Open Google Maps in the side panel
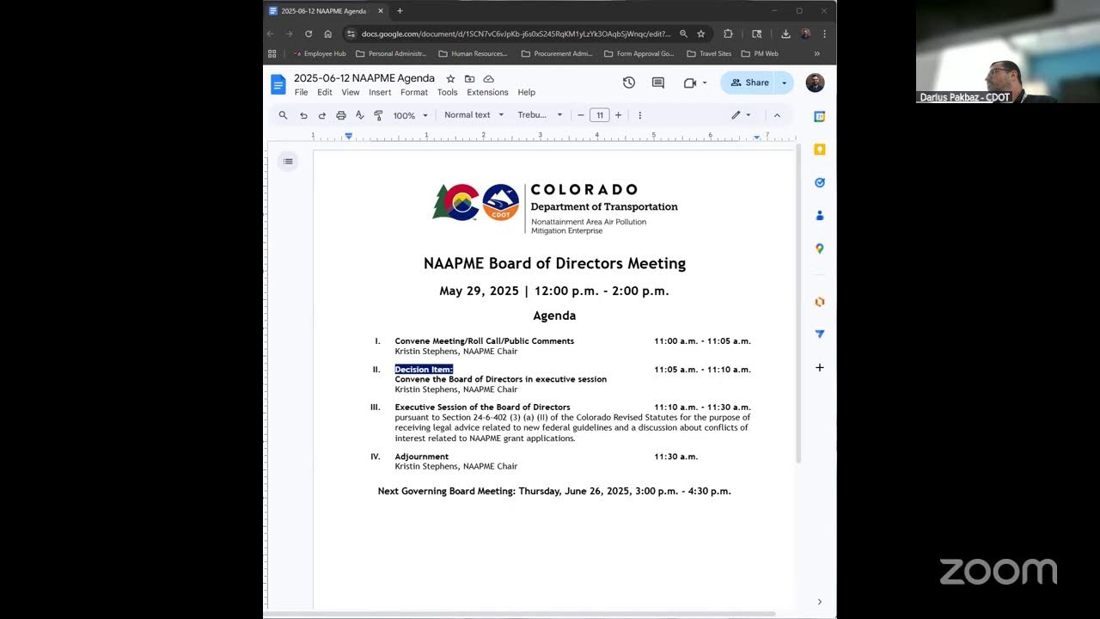1100x619 pixels. coord(820,248)
